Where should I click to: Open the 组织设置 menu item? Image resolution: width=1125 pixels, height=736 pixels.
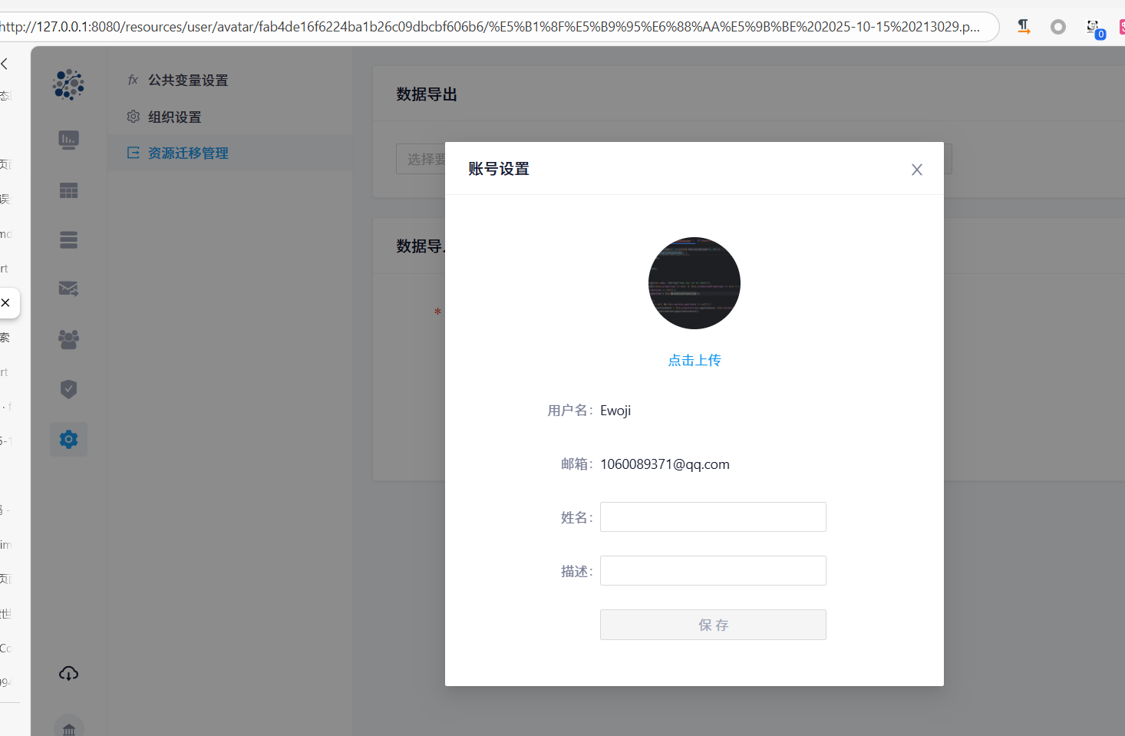174,117
